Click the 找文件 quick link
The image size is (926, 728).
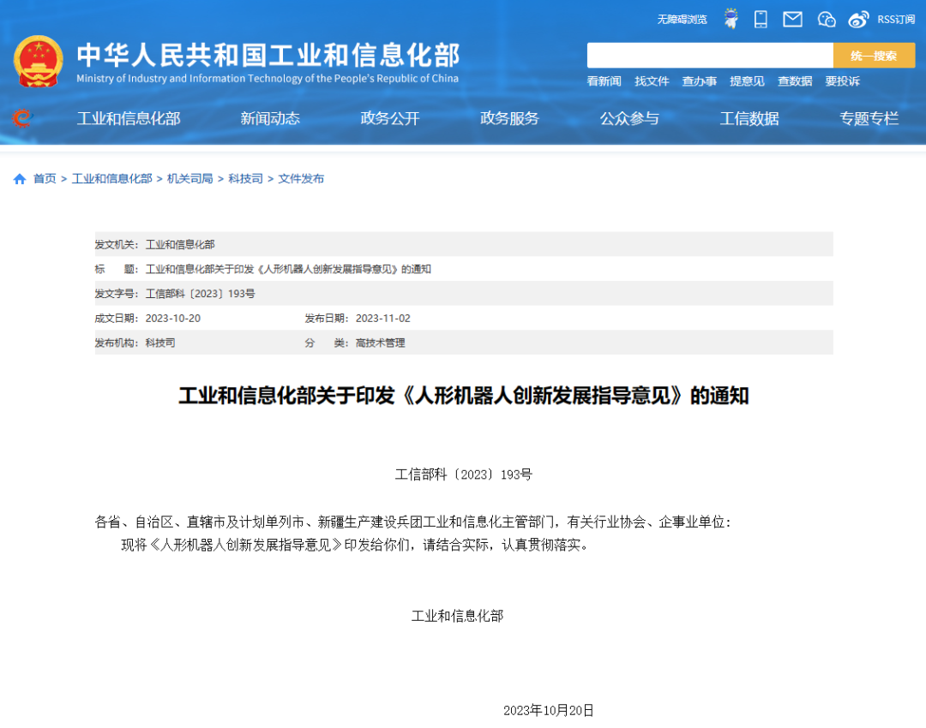click(x=652, y=81)
